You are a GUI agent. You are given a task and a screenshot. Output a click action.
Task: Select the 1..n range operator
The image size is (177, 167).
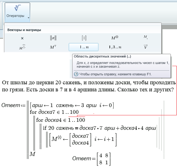[x=84, y=47]
